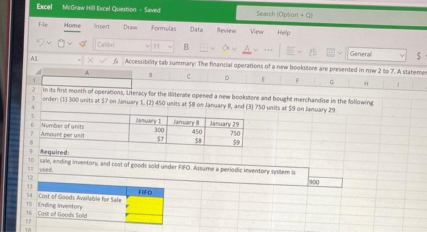
Task: Expand the Borders options arrow
Action: tap(213, 48)
